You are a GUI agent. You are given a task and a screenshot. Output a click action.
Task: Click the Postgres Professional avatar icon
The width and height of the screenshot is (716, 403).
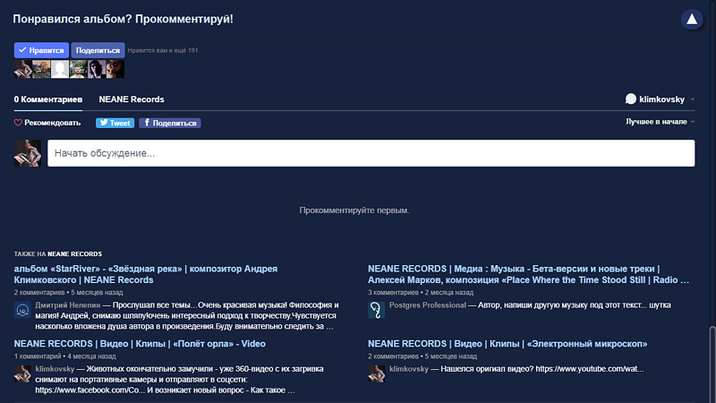point(376,310)
